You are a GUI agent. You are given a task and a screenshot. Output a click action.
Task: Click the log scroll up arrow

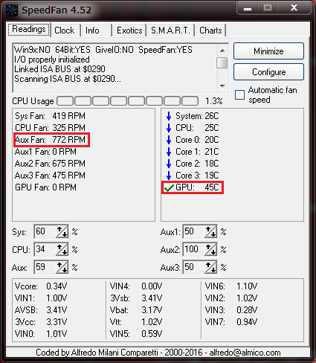click(x=222, y=51)
